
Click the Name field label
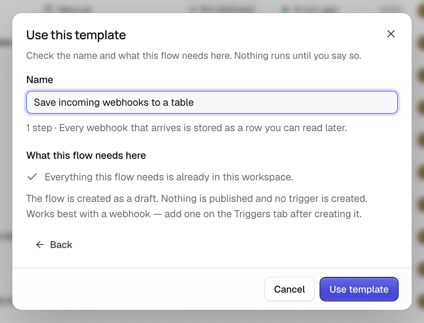40,80
